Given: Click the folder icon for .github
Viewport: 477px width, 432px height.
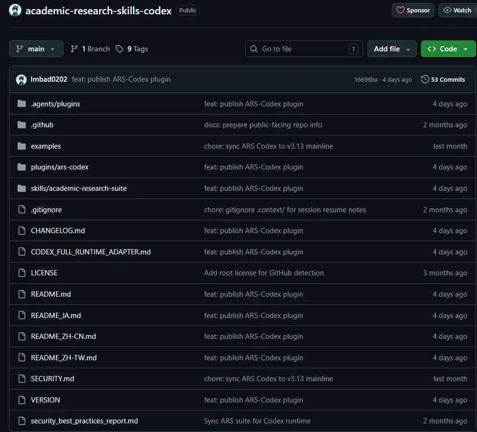Looking at the screenshot, I should click(21, 125).
